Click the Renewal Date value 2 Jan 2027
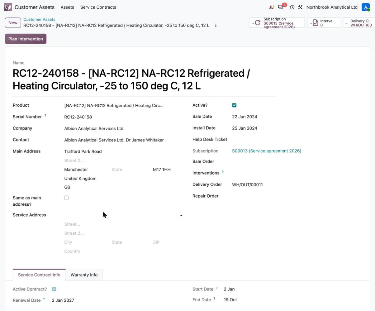 coord(63,300)
